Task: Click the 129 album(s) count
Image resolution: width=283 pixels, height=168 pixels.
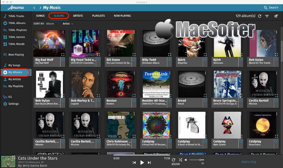Action: [x=245, y=16]
